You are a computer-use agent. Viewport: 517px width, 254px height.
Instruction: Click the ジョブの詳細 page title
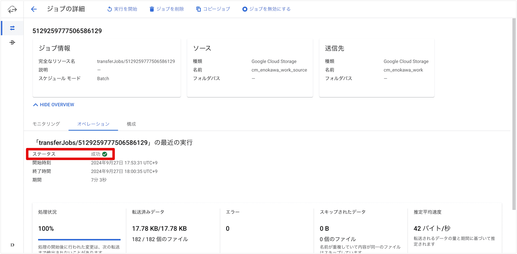[66, 9]
